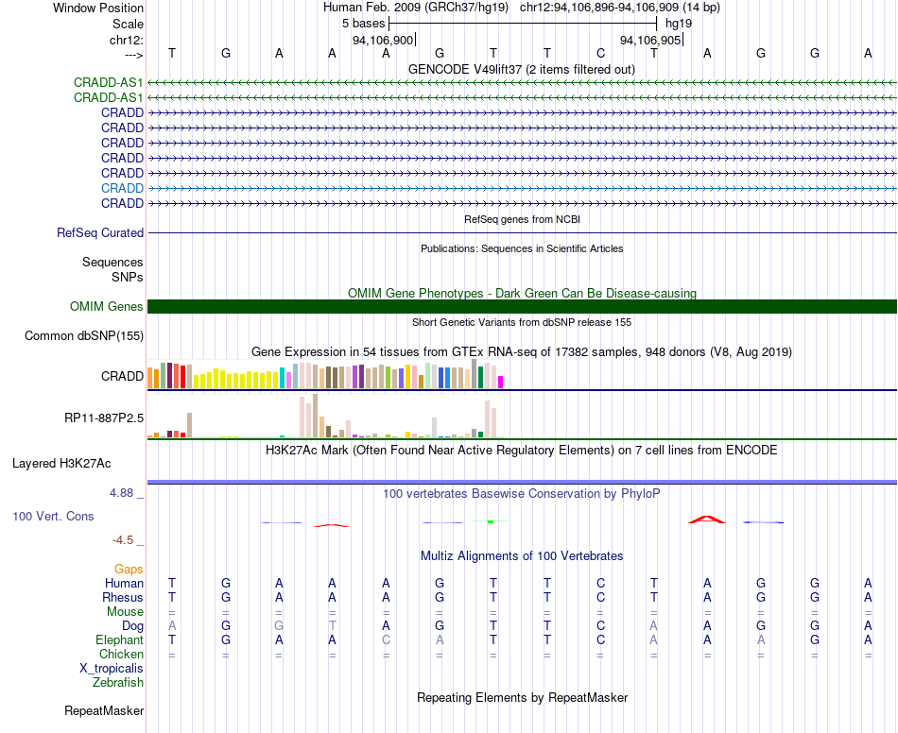
Task: Click the green PhyloP conservation mark
Action: (x=491, y=521)
